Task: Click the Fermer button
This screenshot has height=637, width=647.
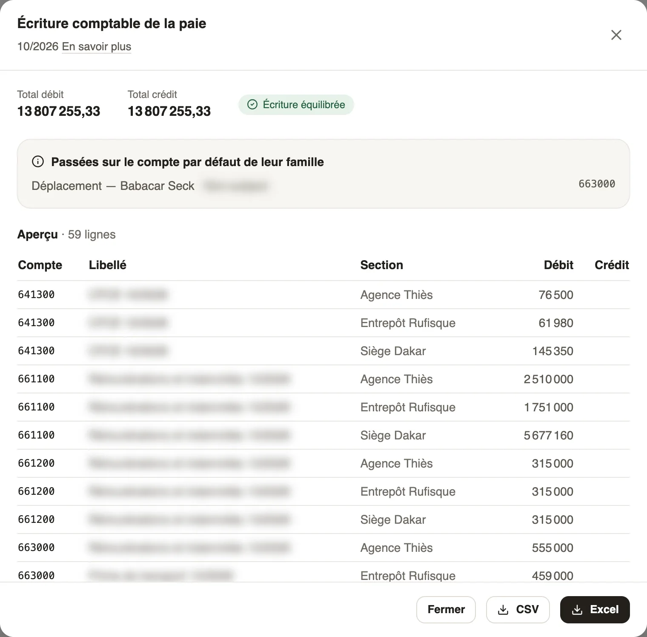Action: (446, 610)
